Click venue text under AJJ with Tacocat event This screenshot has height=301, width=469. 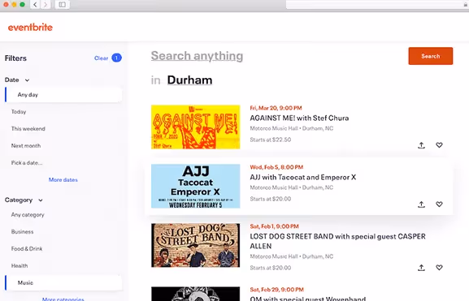click(292, 187)
